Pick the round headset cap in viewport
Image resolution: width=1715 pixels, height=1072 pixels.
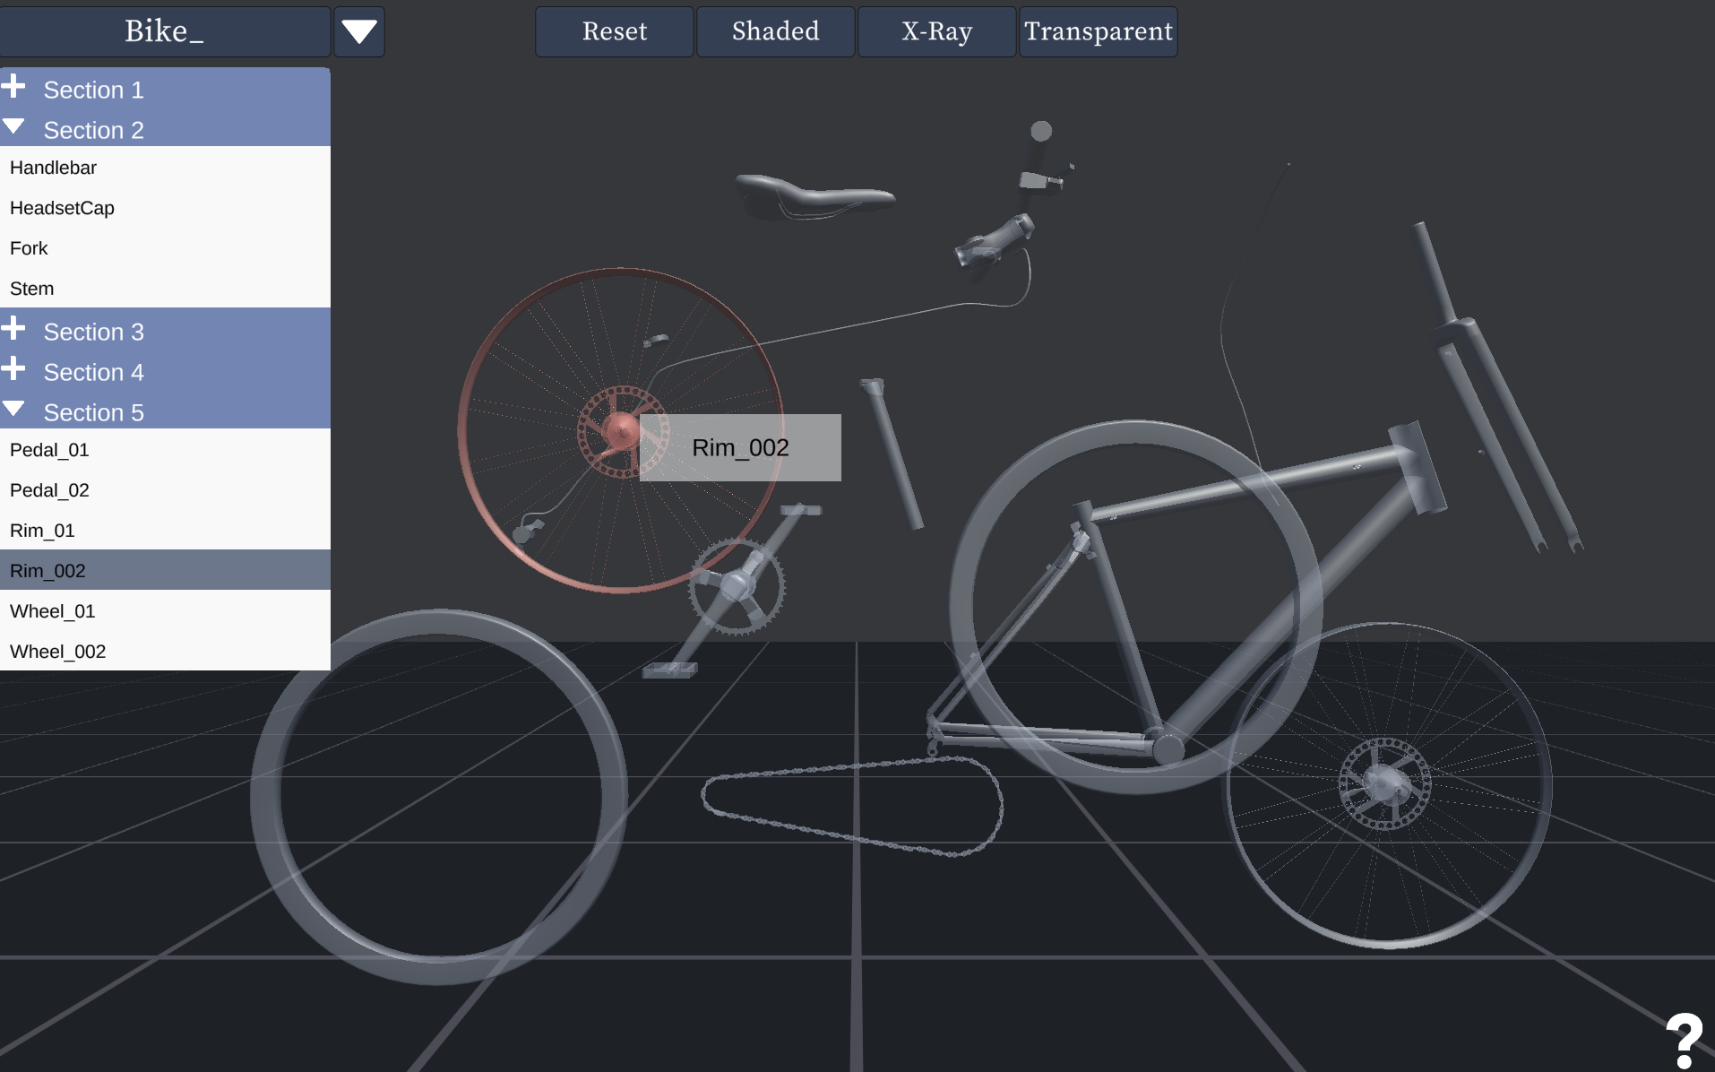1041,131
